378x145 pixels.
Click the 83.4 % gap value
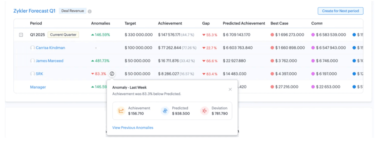pyautogui.click(x=212, y=74)
